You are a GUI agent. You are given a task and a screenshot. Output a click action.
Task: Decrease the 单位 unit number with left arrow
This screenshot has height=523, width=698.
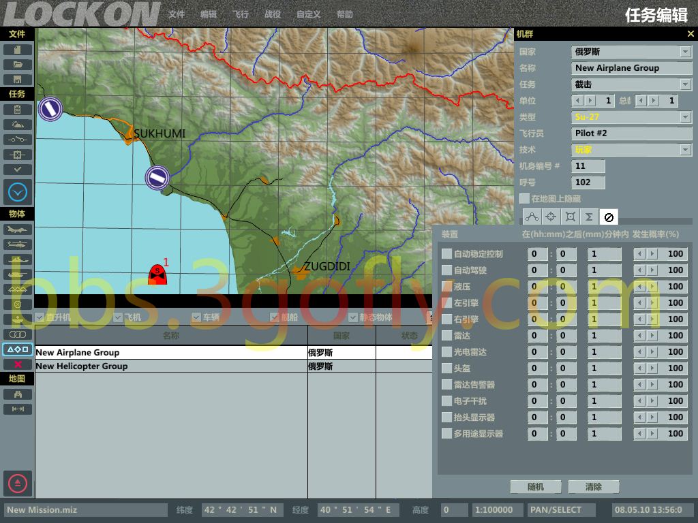[578, 101]
